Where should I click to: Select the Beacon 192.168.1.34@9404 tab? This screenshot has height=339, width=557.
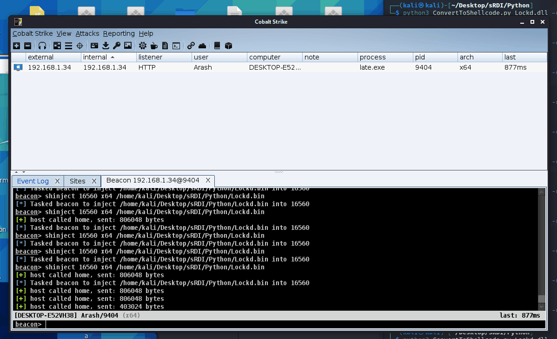(153, 180)
